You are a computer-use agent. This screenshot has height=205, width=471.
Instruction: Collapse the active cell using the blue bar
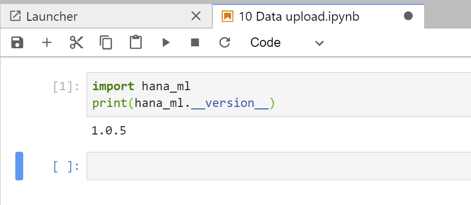[19, 166]
